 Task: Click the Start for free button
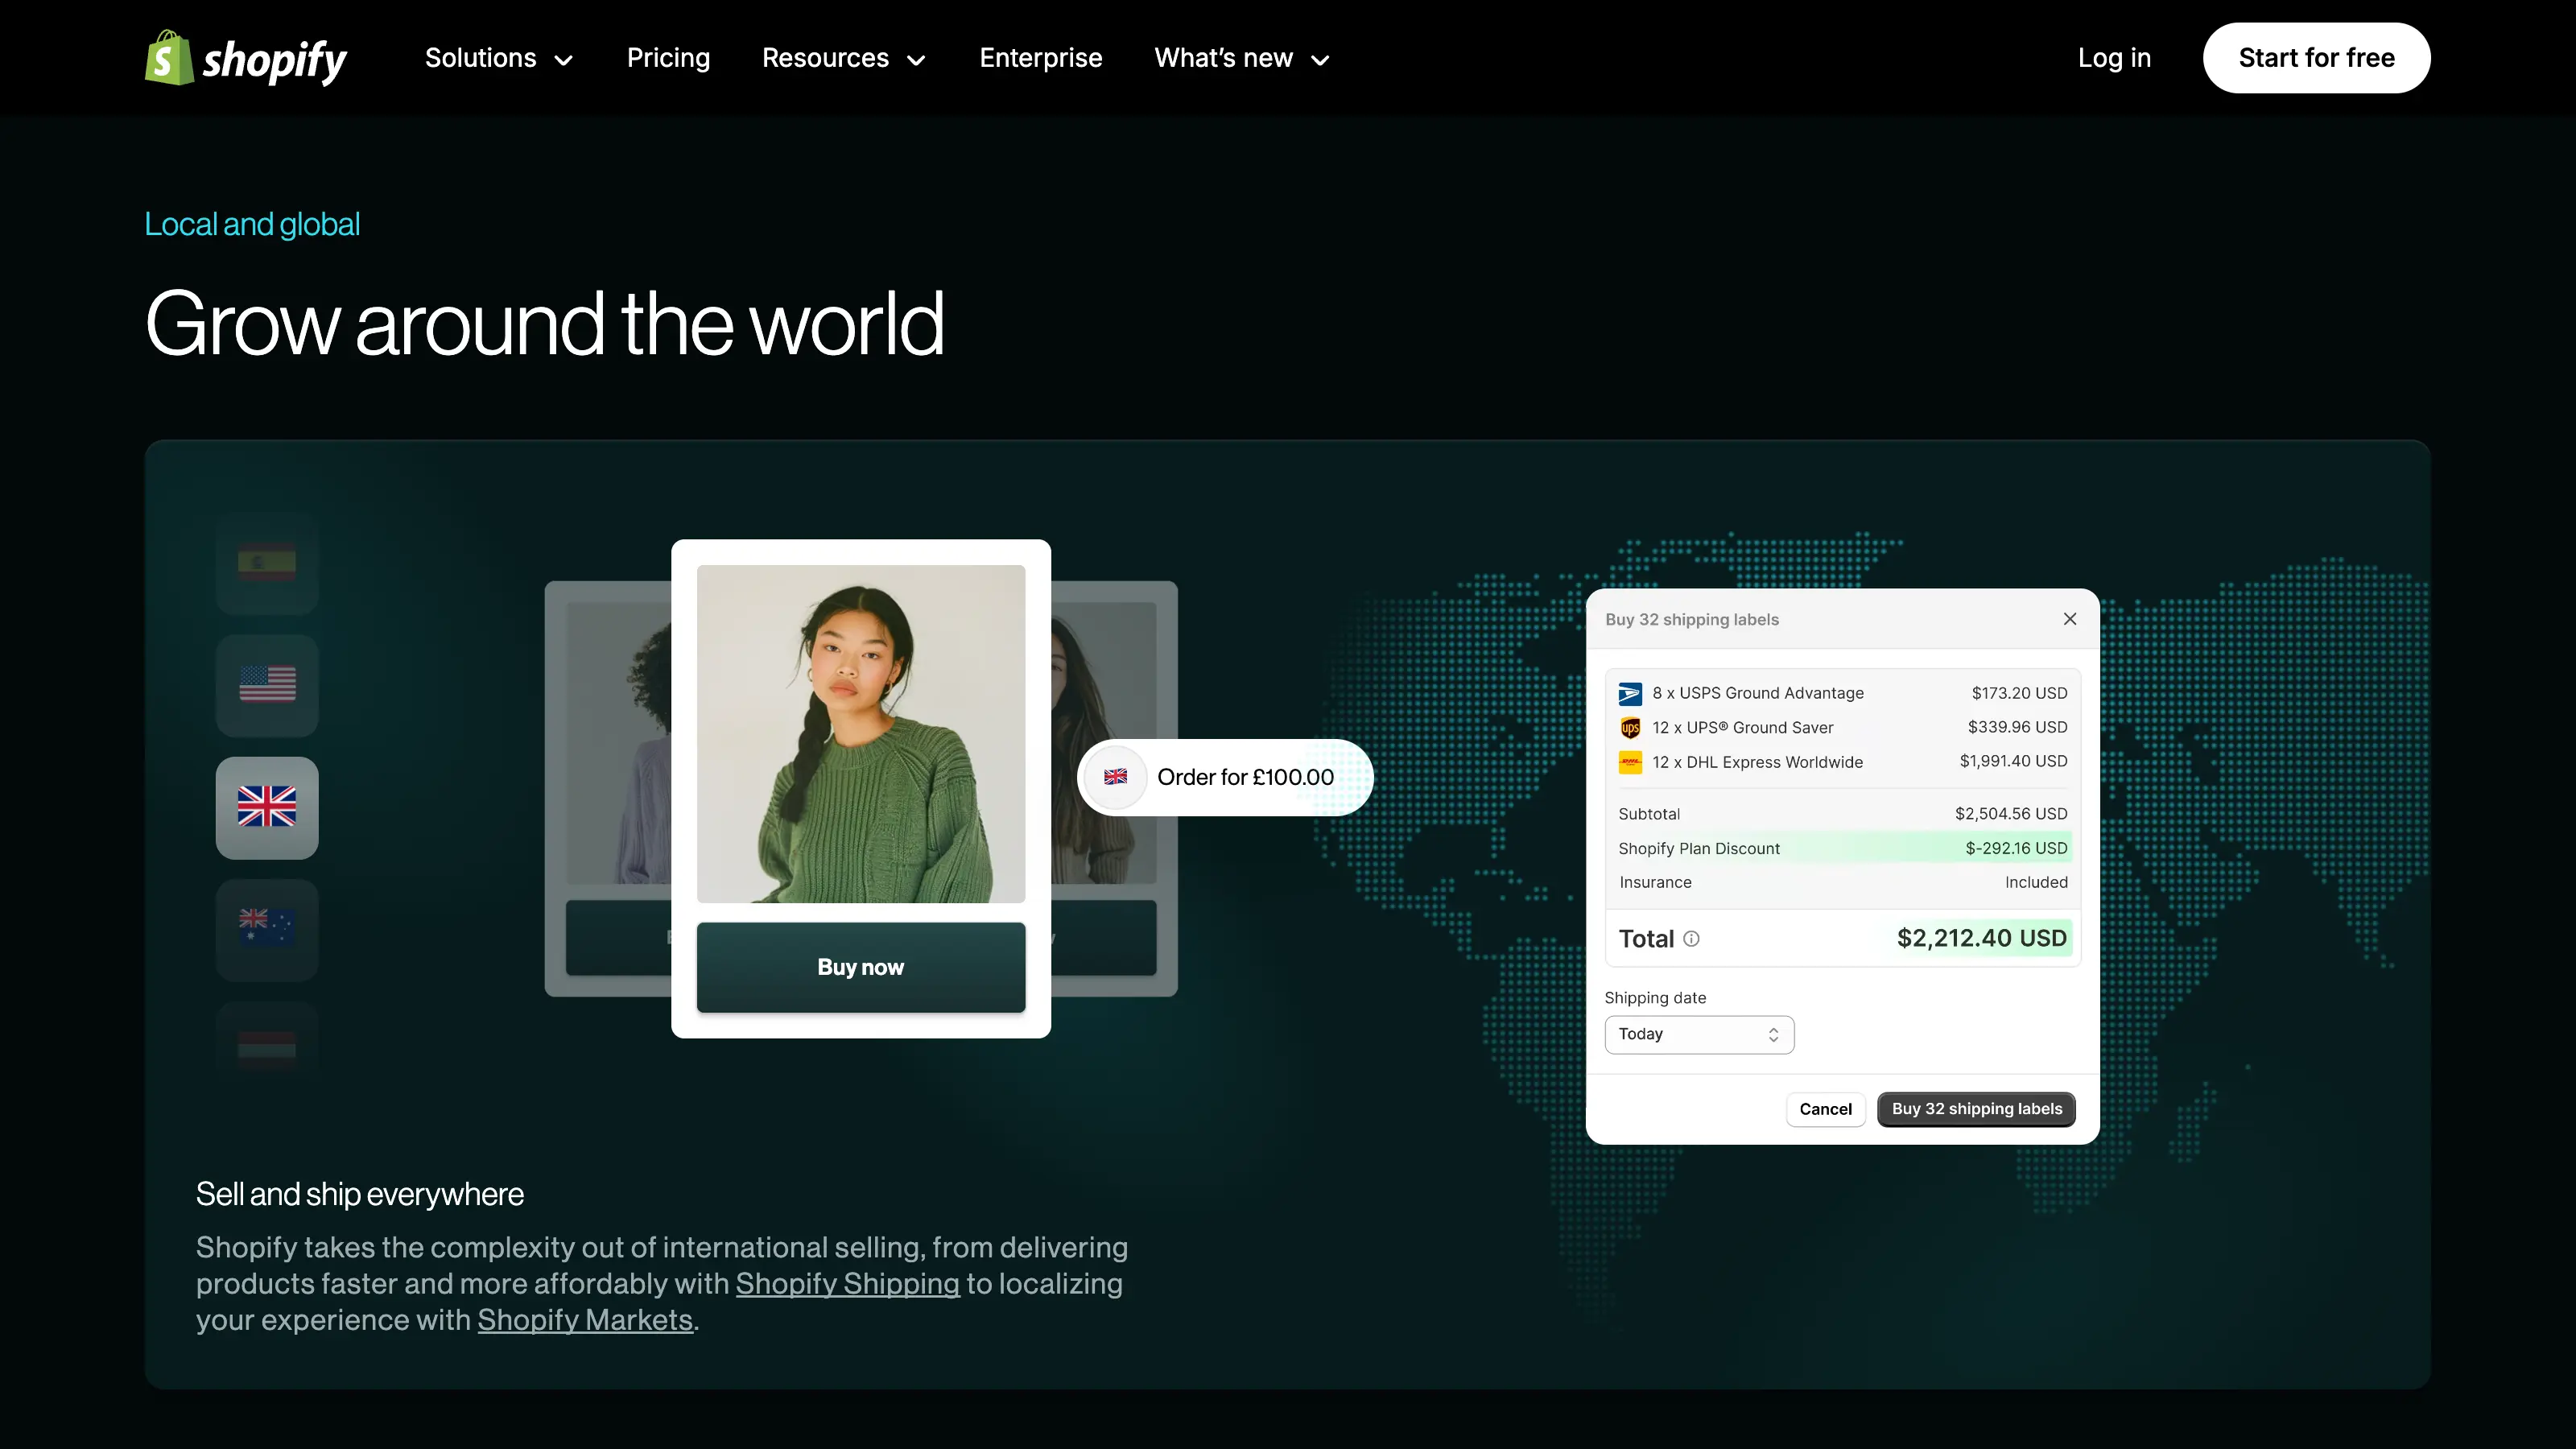(x=2316, y=58)
